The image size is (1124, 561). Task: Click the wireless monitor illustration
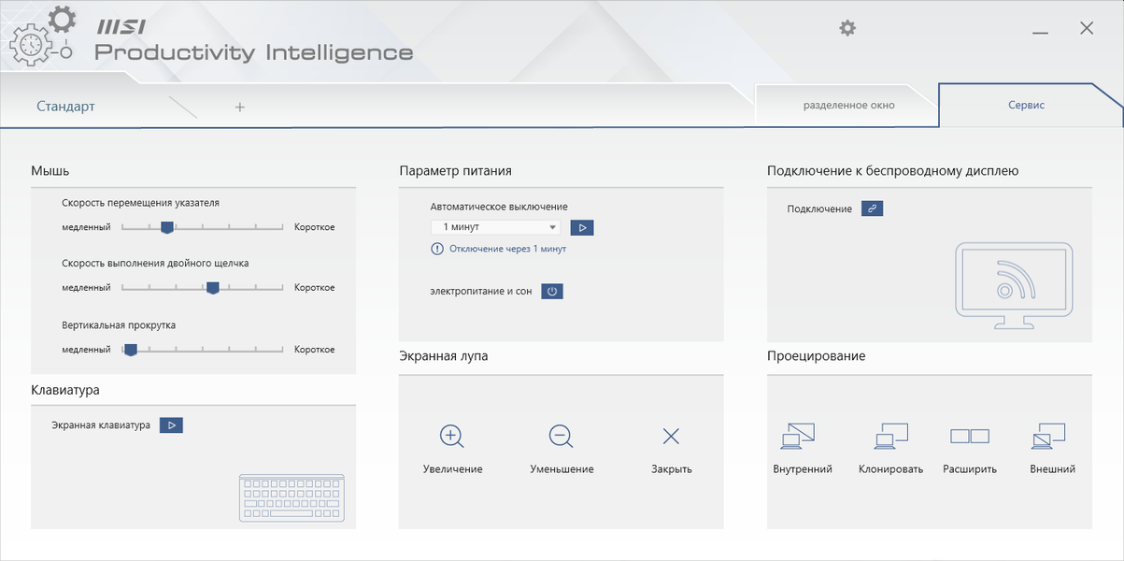1014,286
